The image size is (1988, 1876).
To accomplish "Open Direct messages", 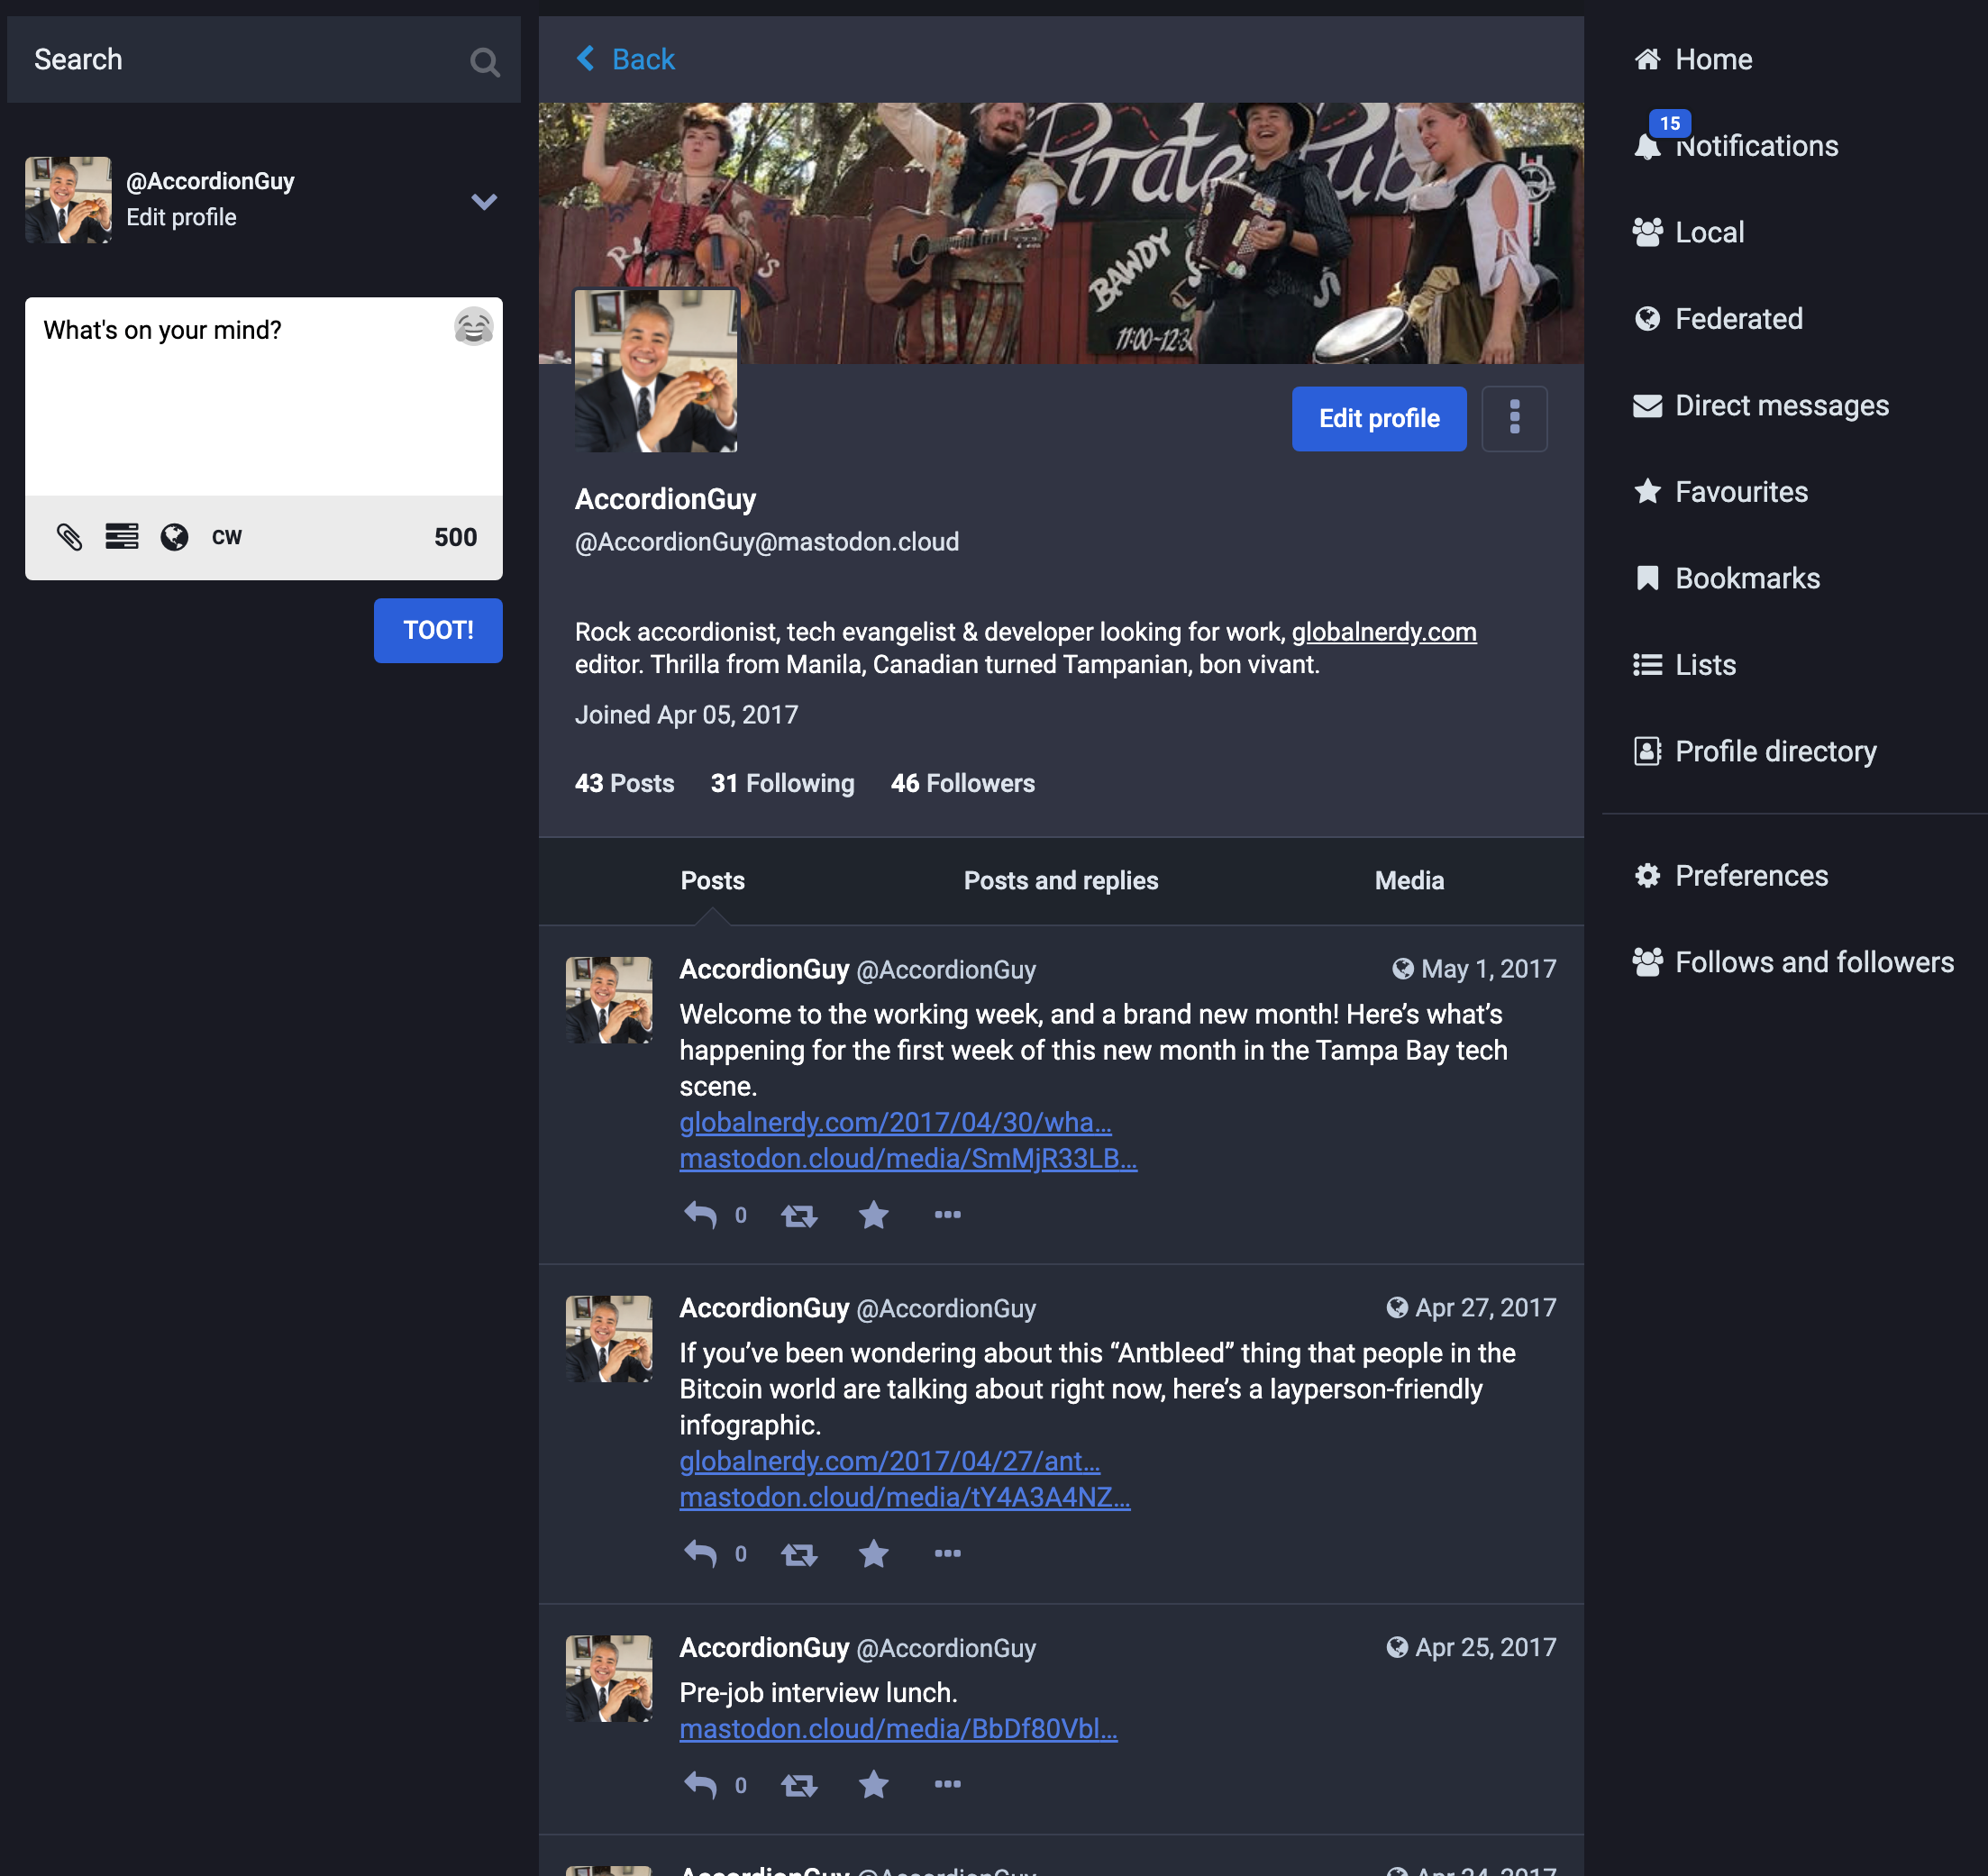I will 1760,405.
